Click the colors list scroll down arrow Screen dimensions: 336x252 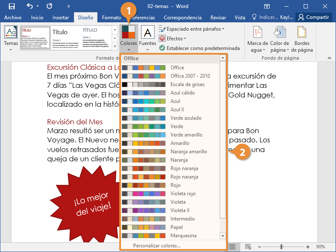pyautogui.click(x=223, y=236)
